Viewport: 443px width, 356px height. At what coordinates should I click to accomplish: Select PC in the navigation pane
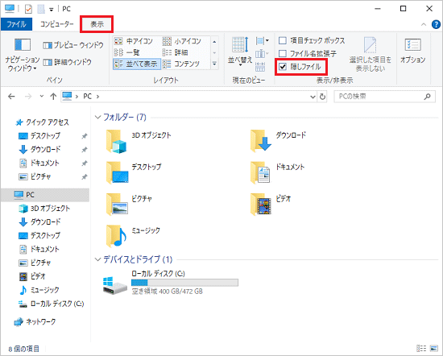(x=45, y=195)
